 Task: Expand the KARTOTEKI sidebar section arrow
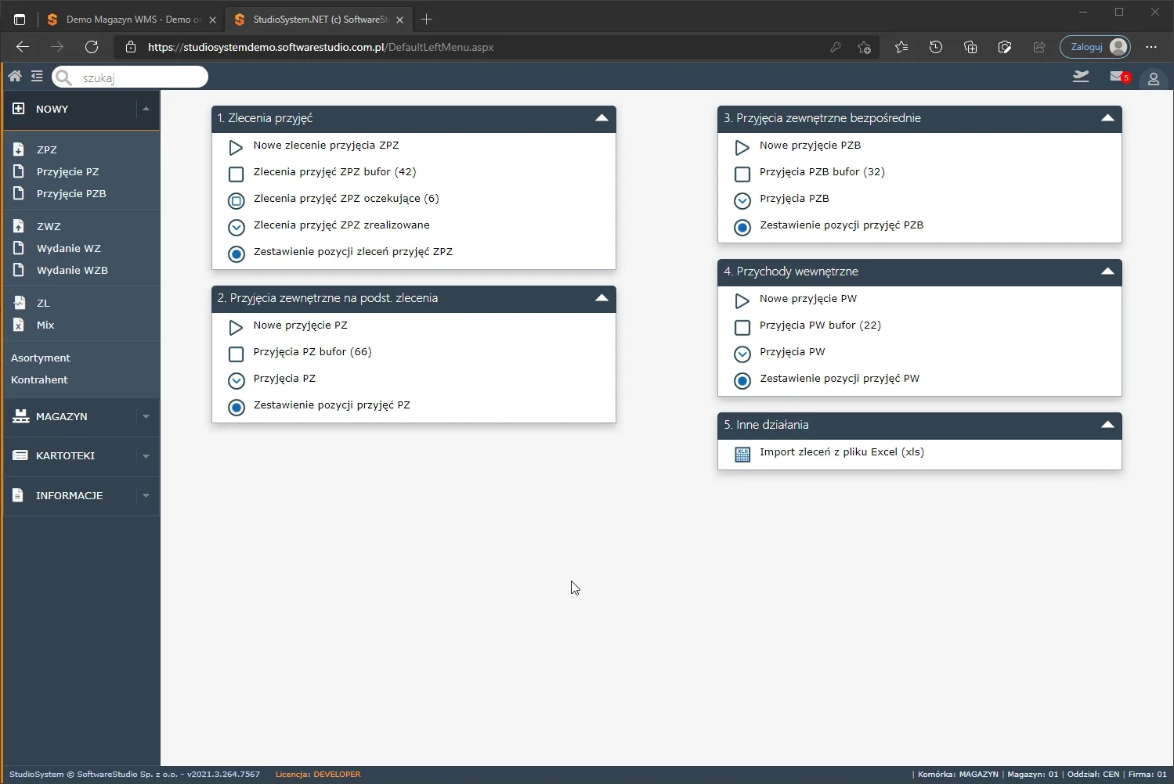coord(146,455)
